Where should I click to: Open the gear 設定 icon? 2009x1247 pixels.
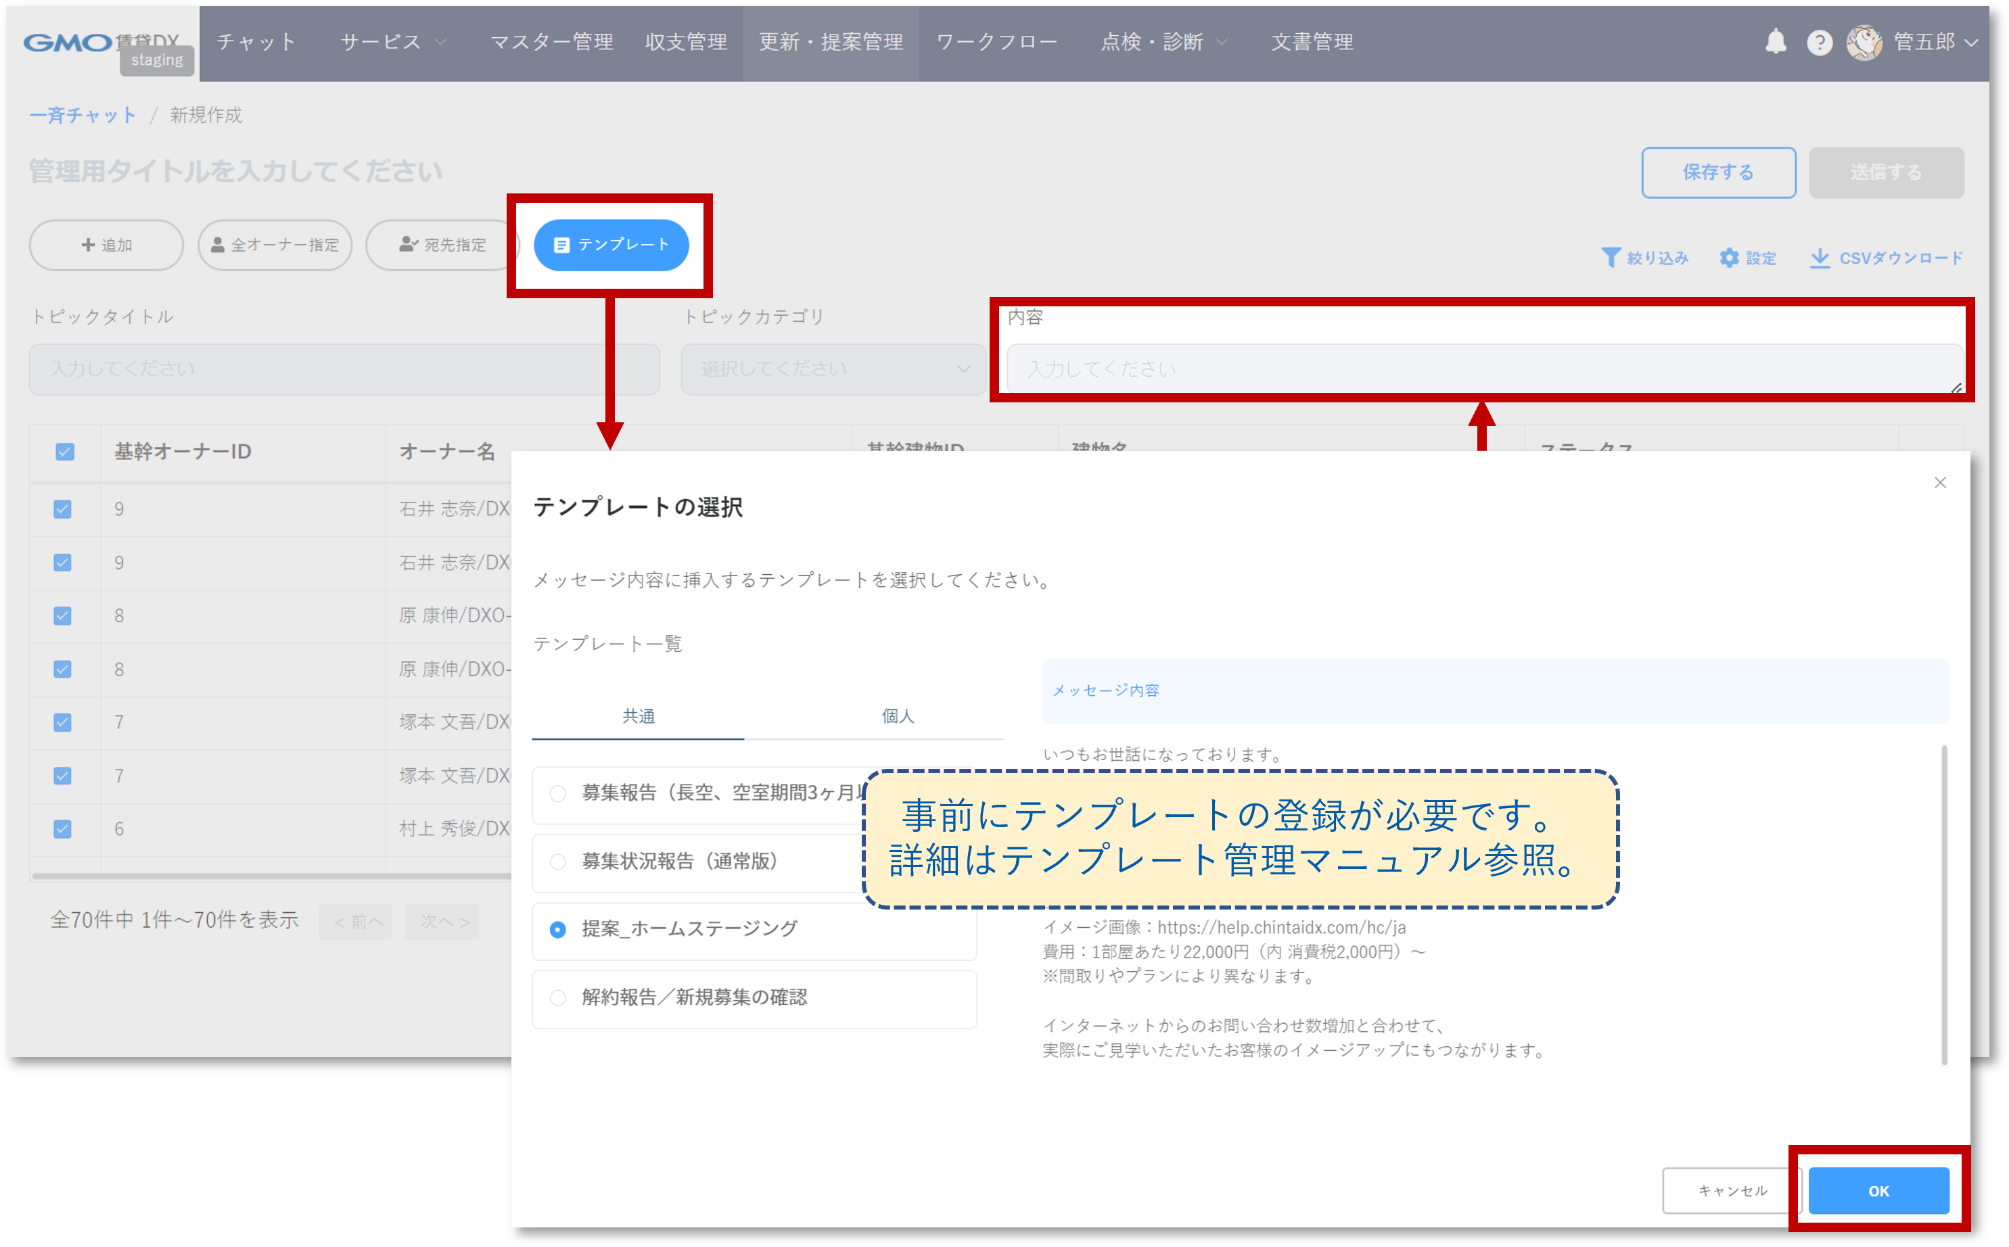click(1728, 258)
